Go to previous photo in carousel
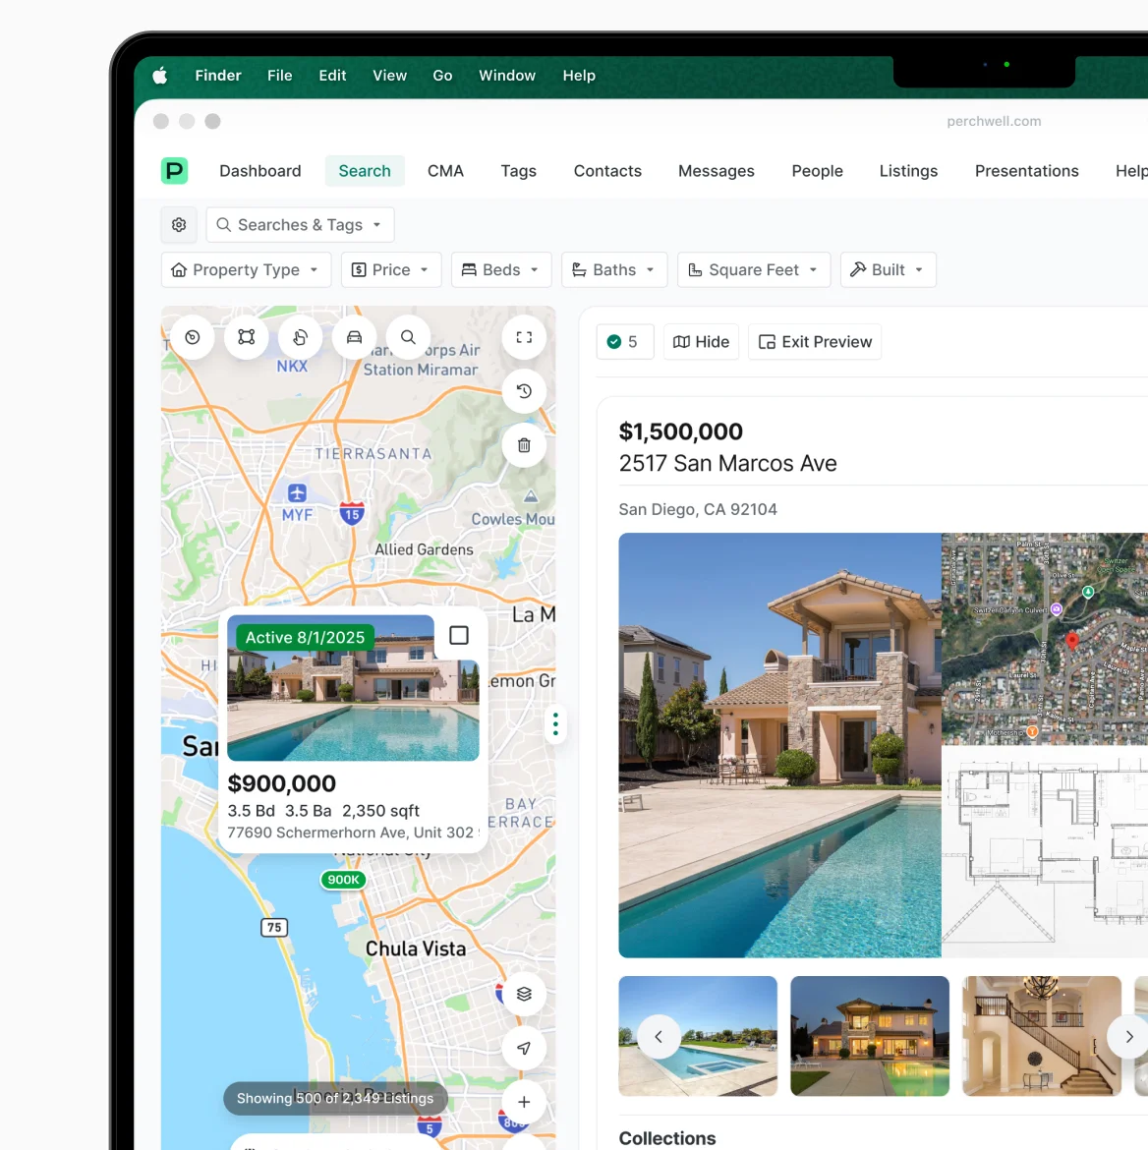 659,1036
